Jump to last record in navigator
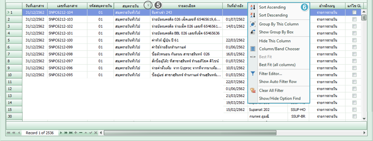This screenshot has width=373, height=141. click(x=71, y=133)
